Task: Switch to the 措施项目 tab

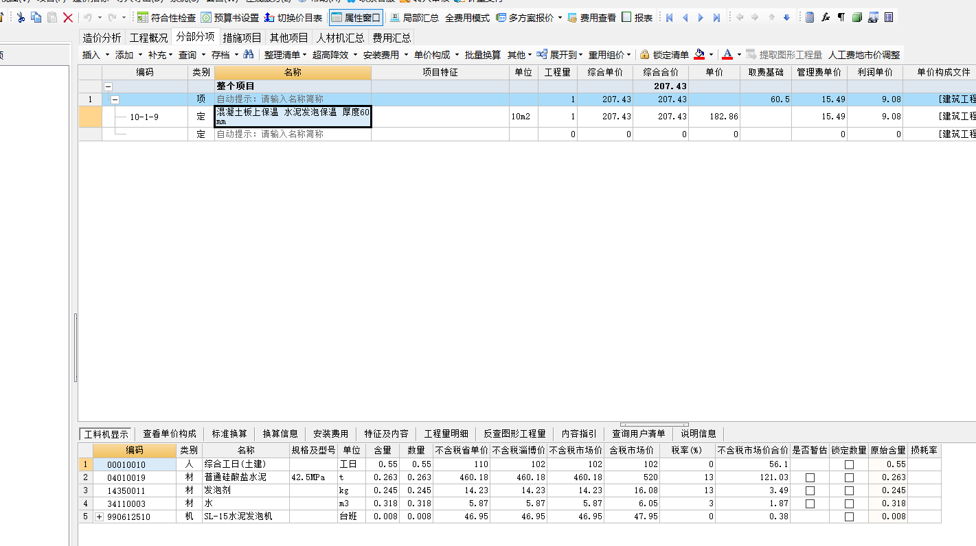Action: 242,38
